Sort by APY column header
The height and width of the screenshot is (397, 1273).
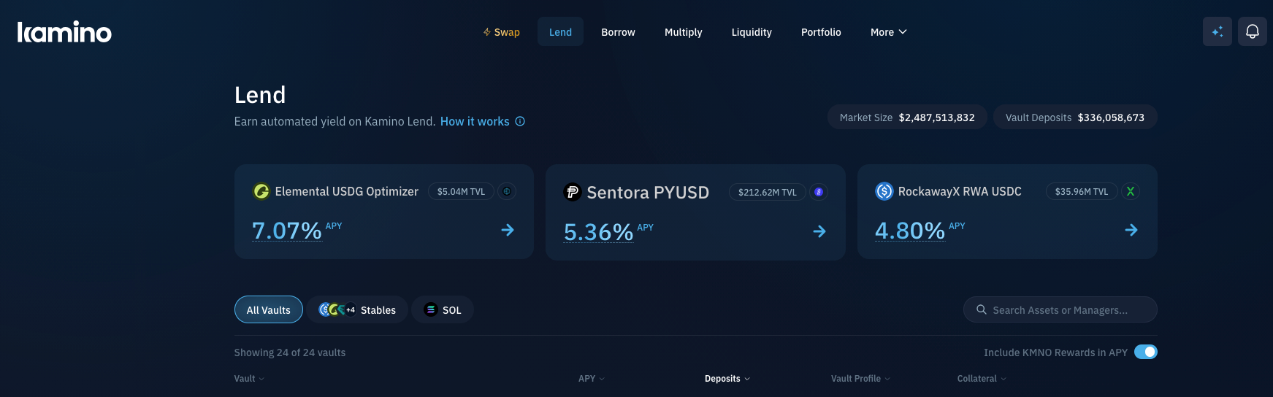pyautogui.click(x=591, y=379)
